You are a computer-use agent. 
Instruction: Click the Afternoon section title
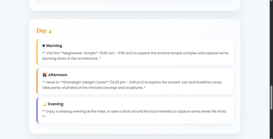click(x=58, y=75)
